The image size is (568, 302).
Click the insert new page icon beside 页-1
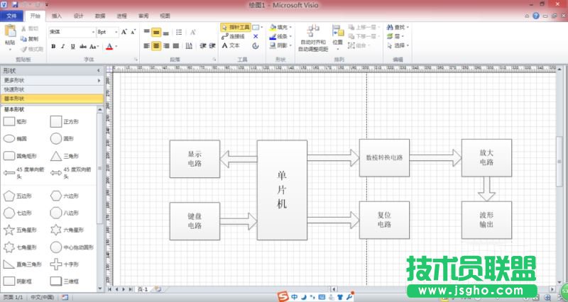[x=158, y=289]
